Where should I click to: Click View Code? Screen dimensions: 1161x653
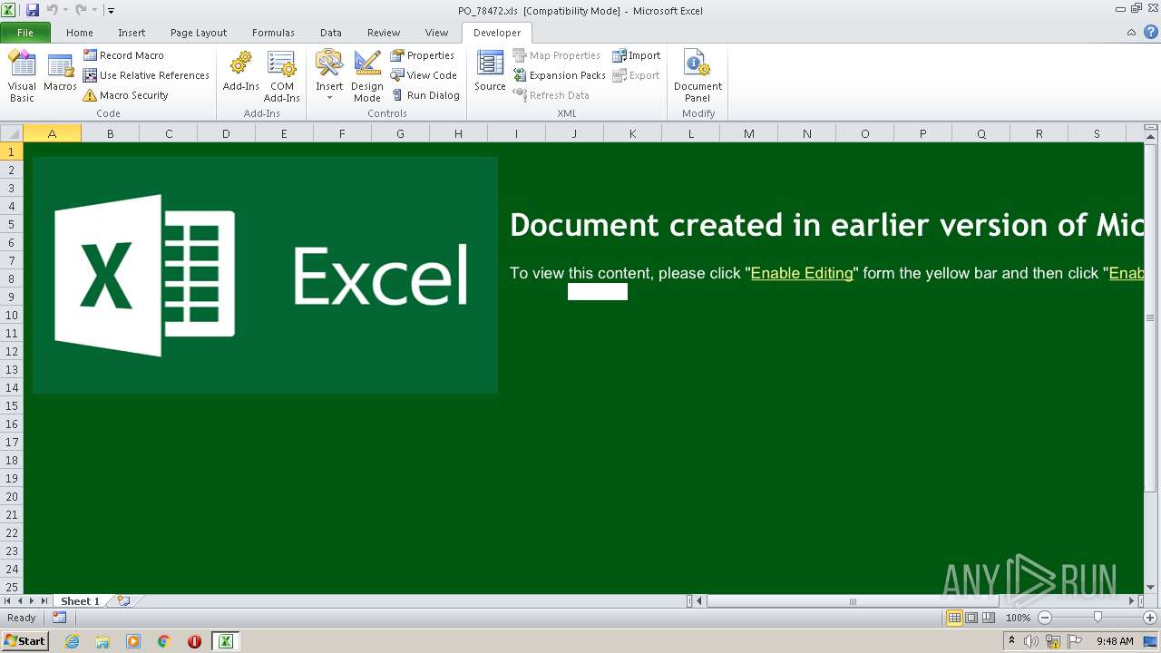coord(424,75)
